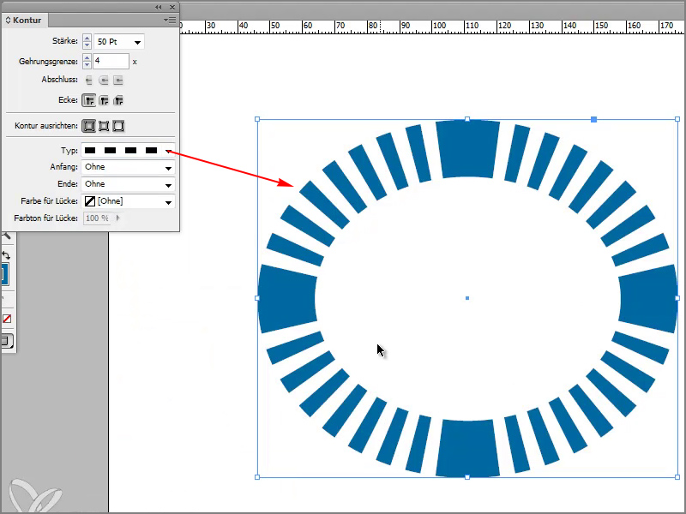Align stroke to outside of path
This screenshot has width=686, height=514.
pyautogui.click(x=118, y=125)
